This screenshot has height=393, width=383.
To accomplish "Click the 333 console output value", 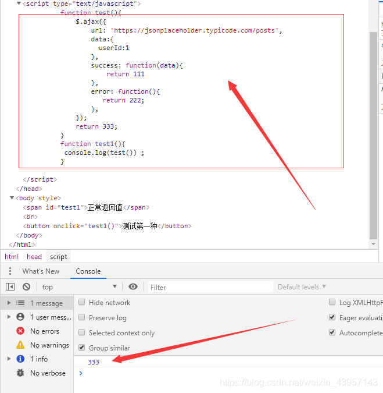I will coord(94,362).
